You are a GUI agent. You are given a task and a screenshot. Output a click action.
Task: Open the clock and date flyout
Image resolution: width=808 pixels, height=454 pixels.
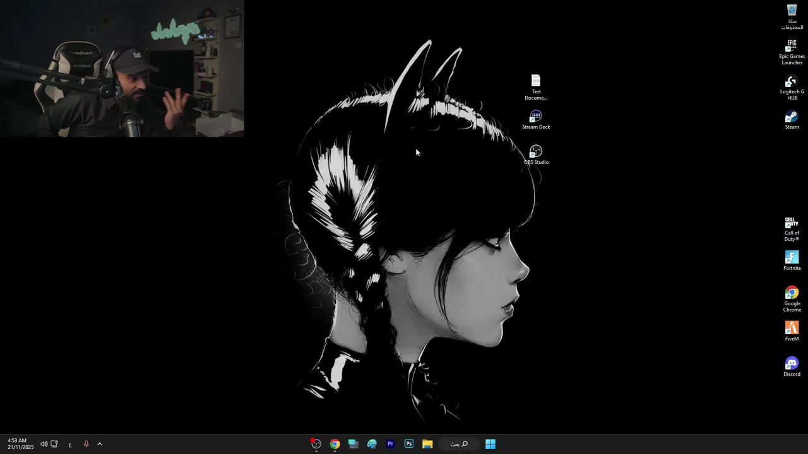click(x=20, y=444)
